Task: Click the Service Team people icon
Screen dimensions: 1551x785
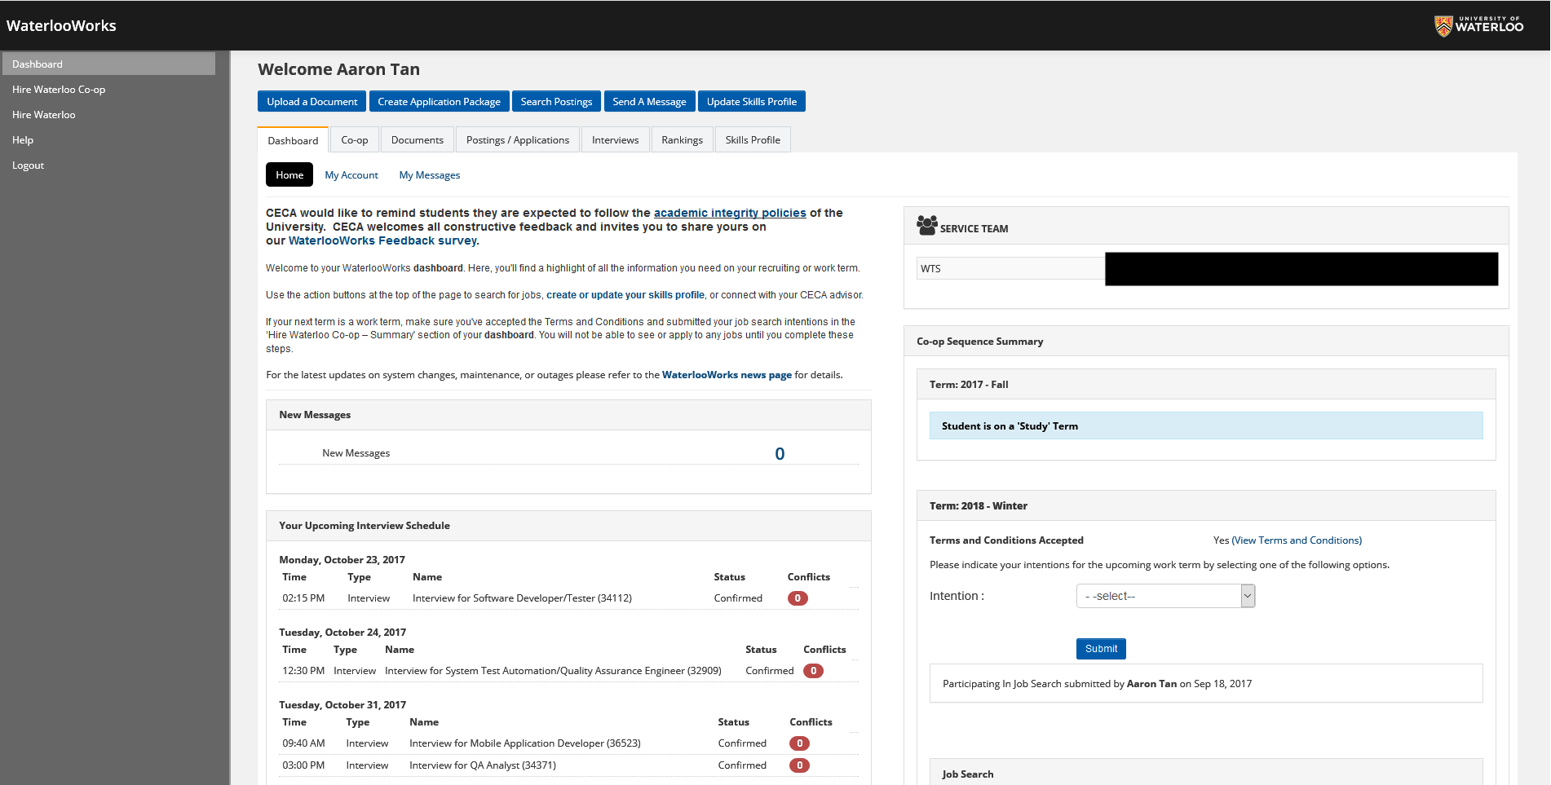Action: [927, 225]
